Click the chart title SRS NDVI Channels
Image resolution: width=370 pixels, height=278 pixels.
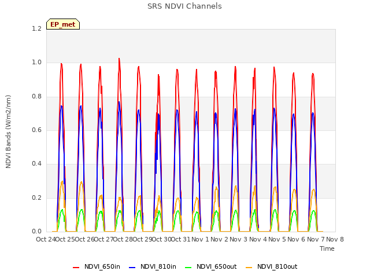184,6
